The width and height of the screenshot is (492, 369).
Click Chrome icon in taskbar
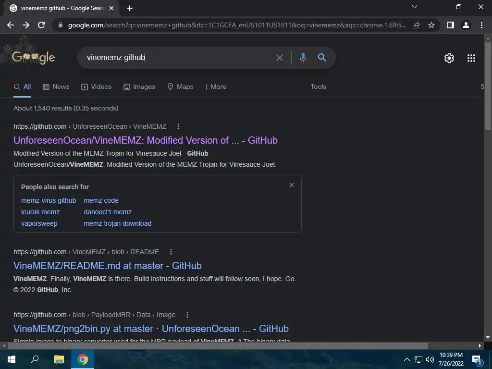[x=83, y=359]
